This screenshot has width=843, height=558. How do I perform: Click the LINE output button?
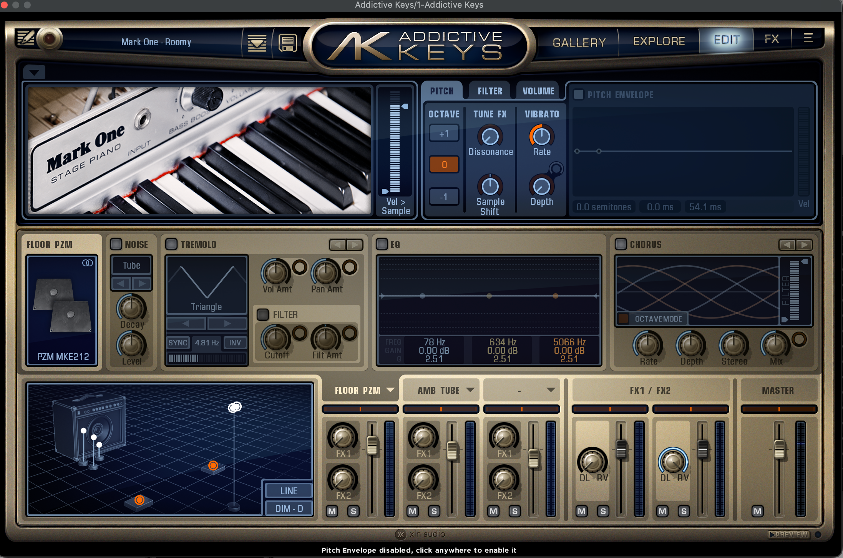tap(289, 491)
